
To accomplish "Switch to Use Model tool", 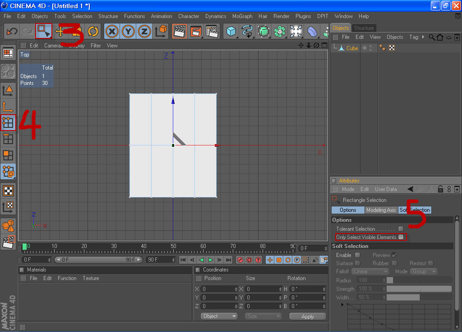I will [8, 91].
